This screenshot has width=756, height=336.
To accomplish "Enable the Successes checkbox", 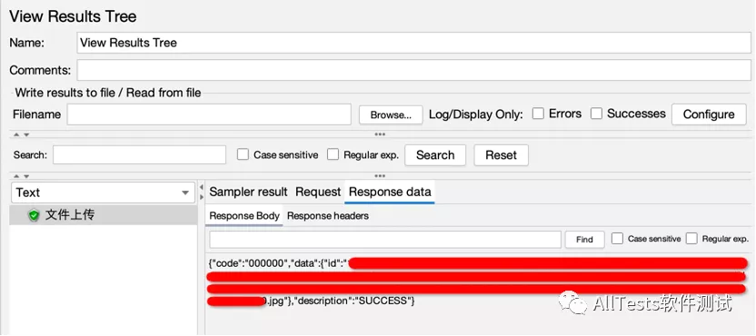I will click(x=596, y=114).
